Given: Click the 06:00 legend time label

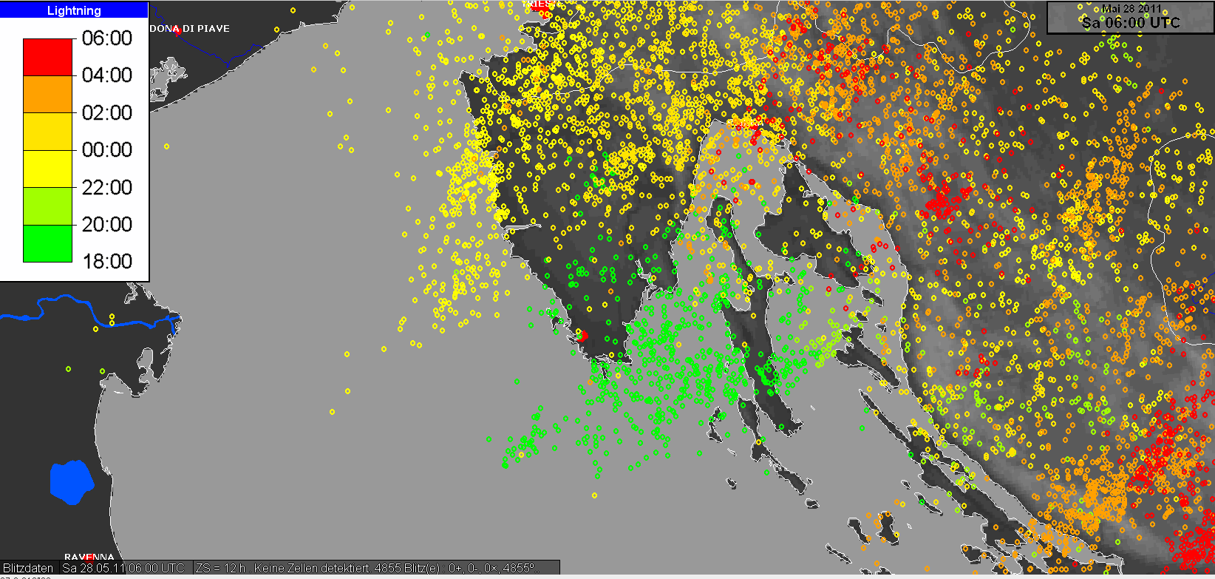Looking at the screenshot, I should point(107,38).
